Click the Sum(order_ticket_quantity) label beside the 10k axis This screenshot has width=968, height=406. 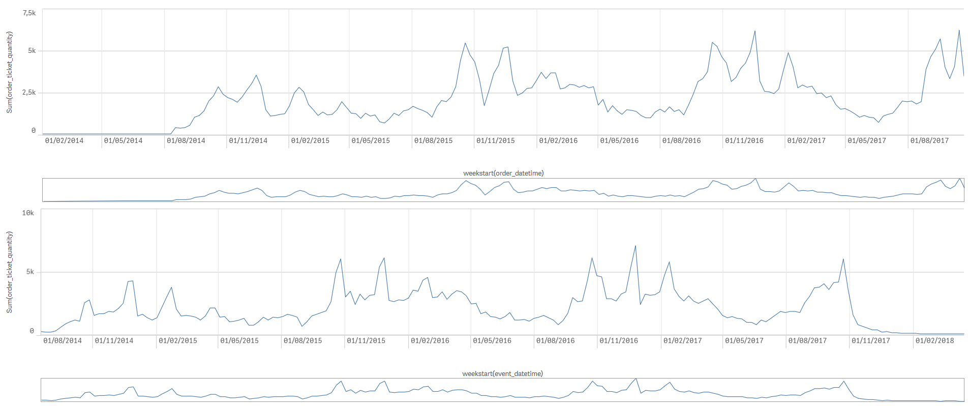pyautogui.click(x=9, y=272)
